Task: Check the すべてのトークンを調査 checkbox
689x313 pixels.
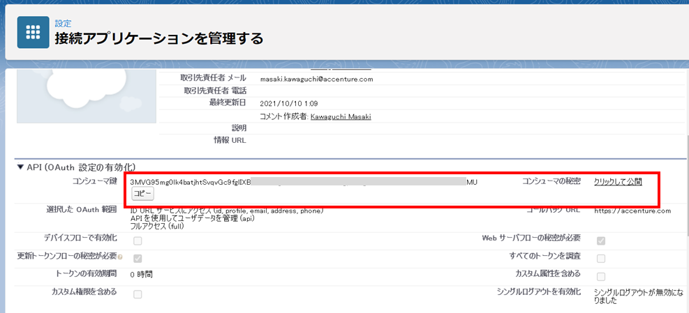Action: 601,259
